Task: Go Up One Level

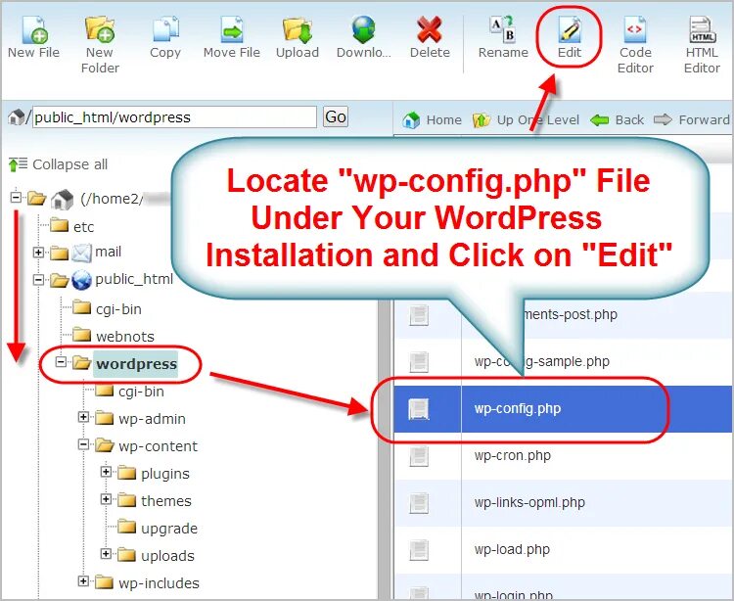Action: pos(526,120)
